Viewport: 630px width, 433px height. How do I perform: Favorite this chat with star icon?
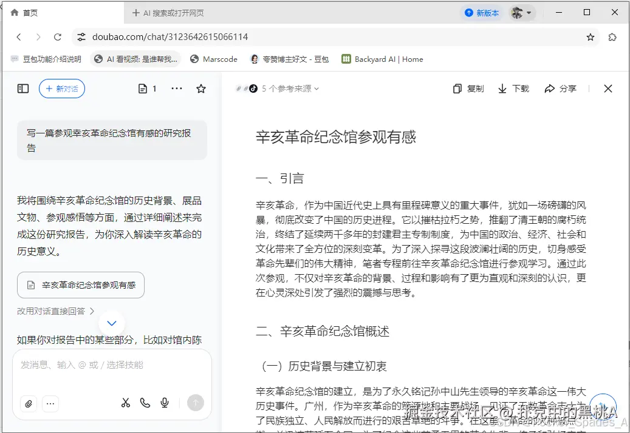tap(201, 89)
